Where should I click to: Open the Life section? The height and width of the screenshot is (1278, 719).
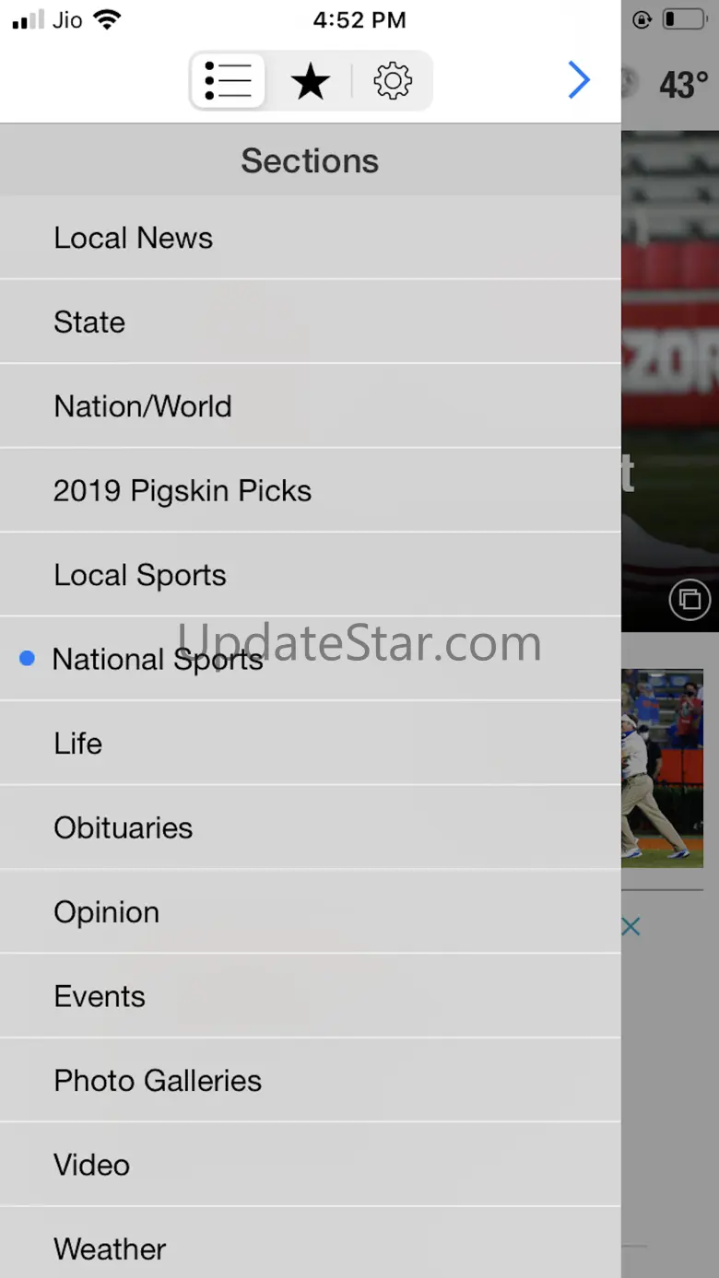pos(311,744)
